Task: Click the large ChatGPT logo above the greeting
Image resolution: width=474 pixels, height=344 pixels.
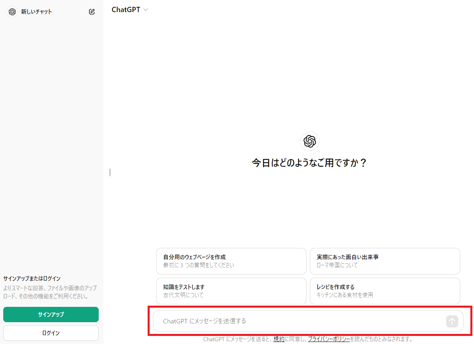Action: click(309, 141)
